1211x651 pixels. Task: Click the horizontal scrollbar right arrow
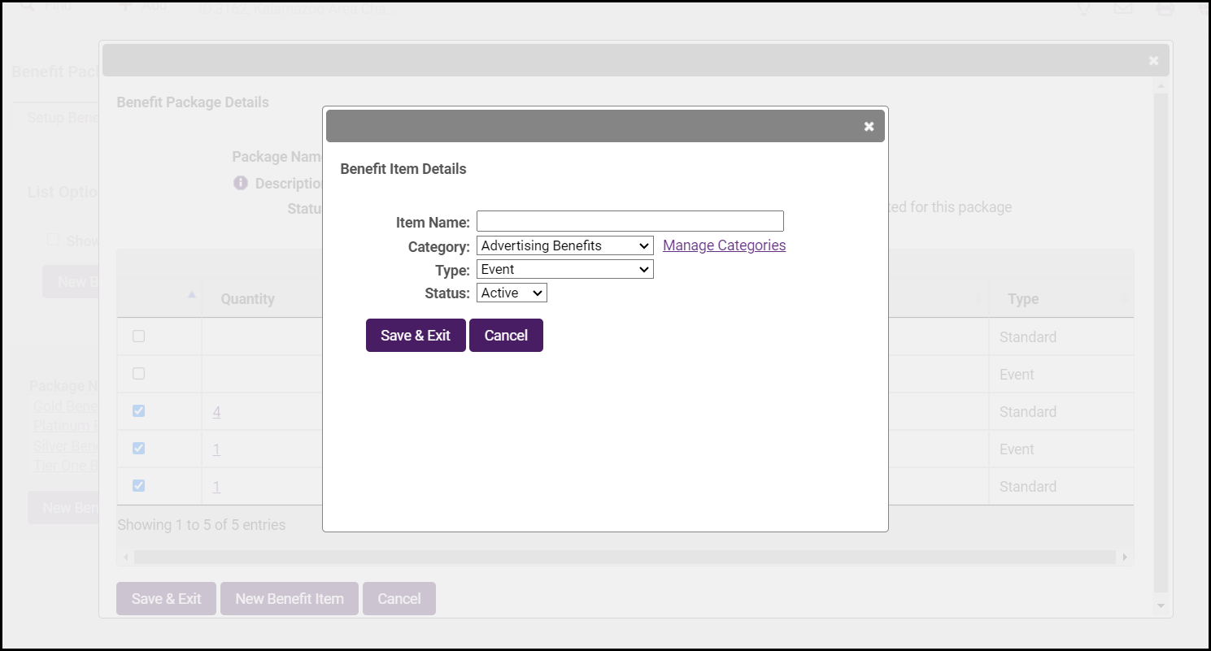[1125, 558]
